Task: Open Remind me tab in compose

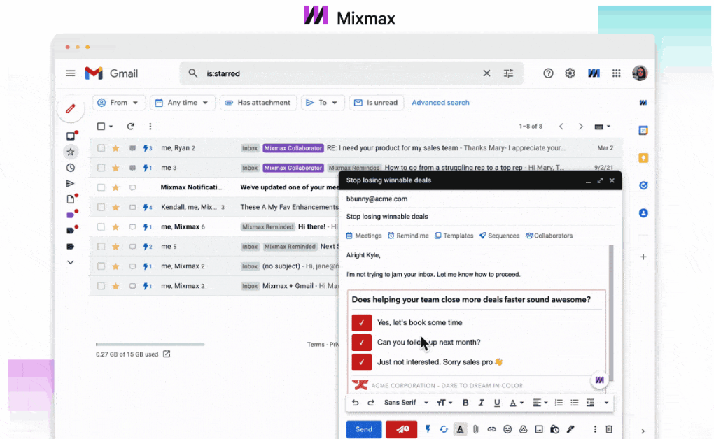Action: point(408,236)
